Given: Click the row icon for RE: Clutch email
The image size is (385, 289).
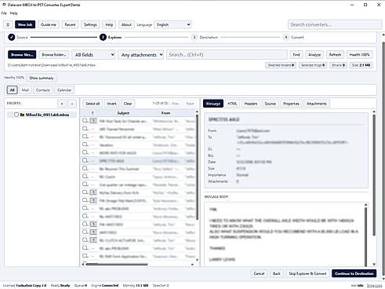Looking at the screenshot, I should pos(85,176).
